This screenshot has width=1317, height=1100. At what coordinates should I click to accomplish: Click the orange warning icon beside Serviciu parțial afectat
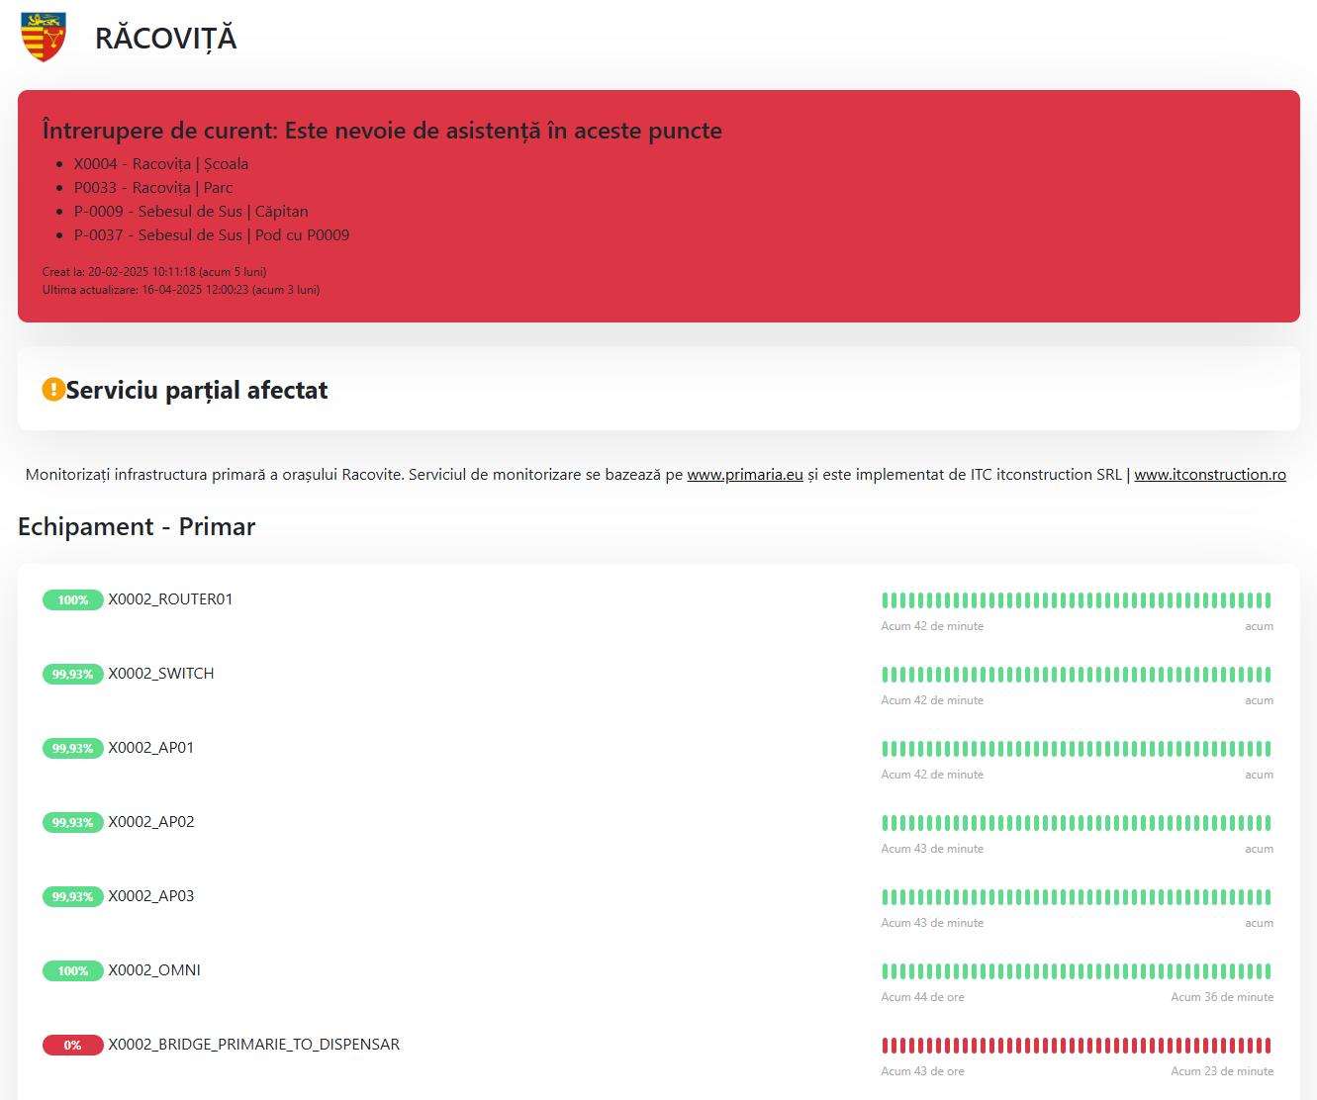point(53,390)
